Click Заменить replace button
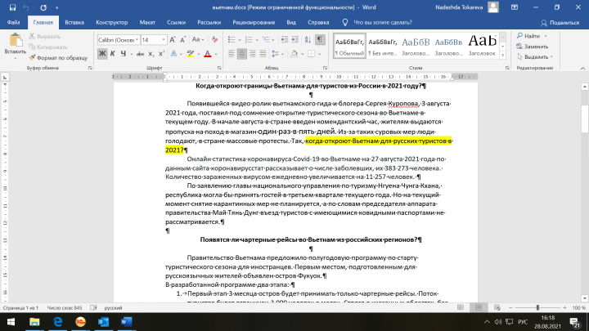This screenshot has height=331, width=589. click(533, 47)
